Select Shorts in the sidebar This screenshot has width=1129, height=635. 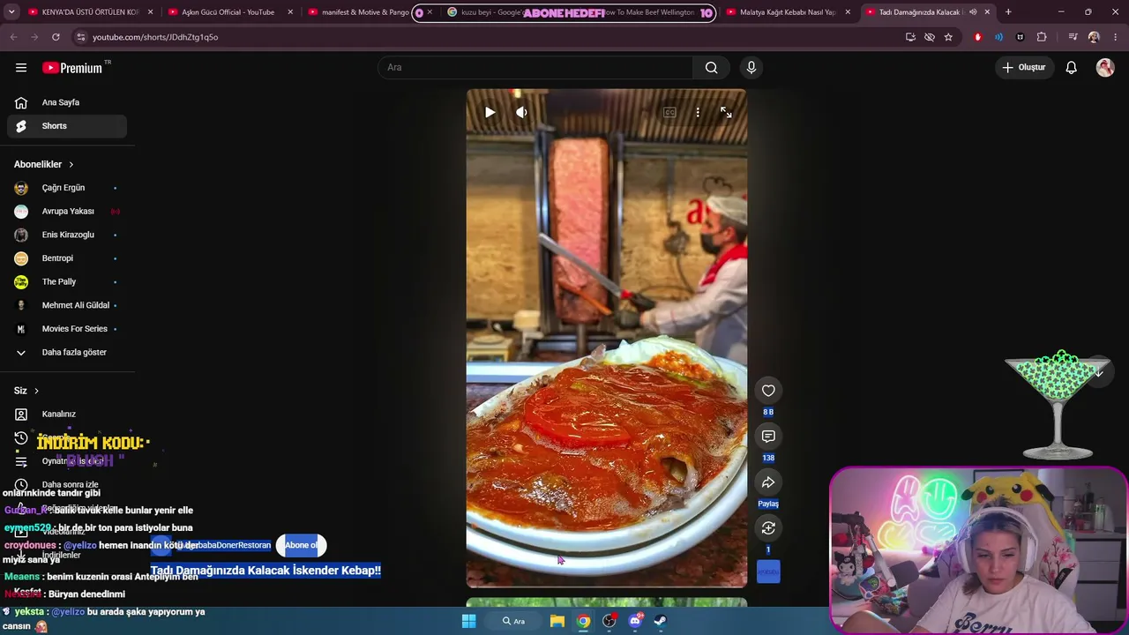pyautogui.click(x=67, y=126)
